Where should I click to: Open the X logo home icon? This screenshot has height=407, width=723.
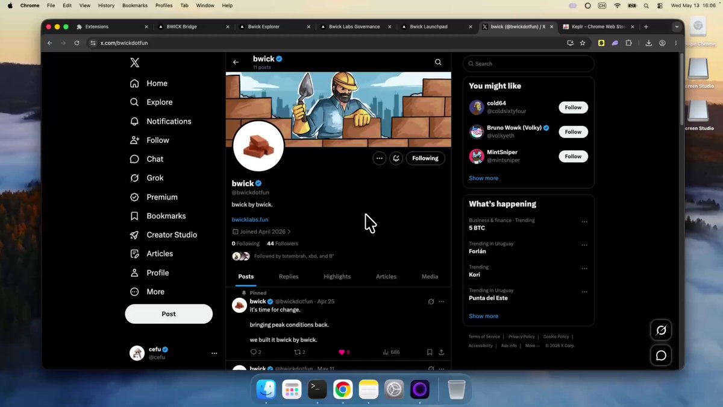tap(135, 63)
